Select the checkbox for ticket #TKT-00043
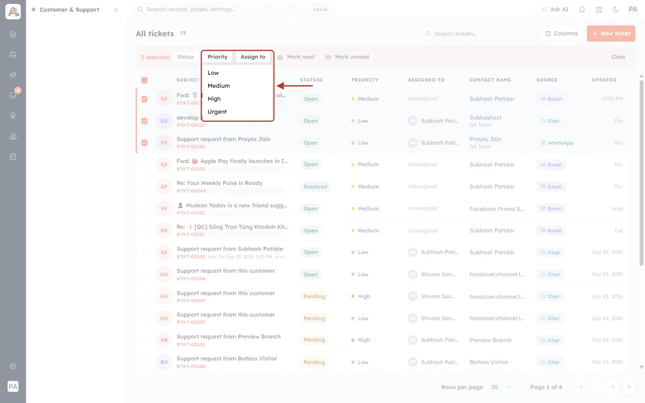Viewport: 645px width, 403px height. pos(144,187)
